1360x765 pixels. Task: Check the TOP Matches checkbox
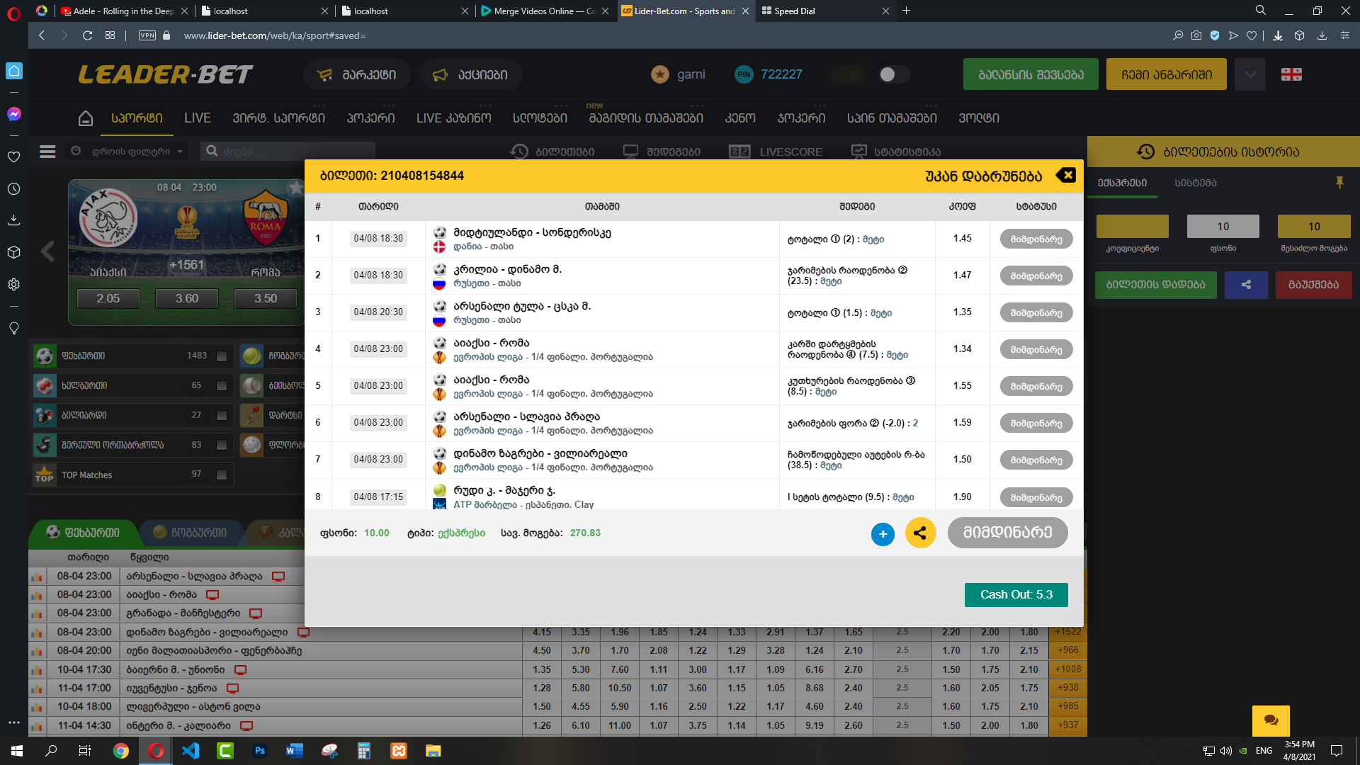[222, 475]
